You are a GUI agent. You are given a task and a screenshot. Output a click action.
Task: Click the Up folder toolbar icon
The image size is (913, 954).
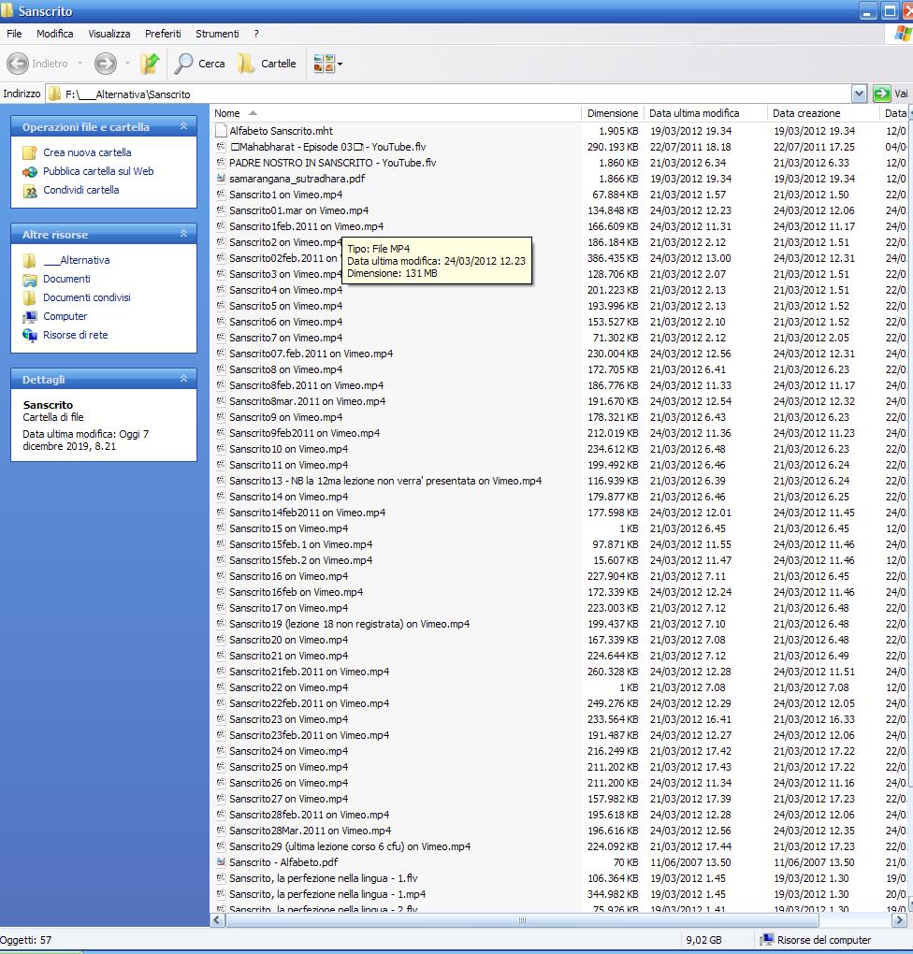(150, 64)
